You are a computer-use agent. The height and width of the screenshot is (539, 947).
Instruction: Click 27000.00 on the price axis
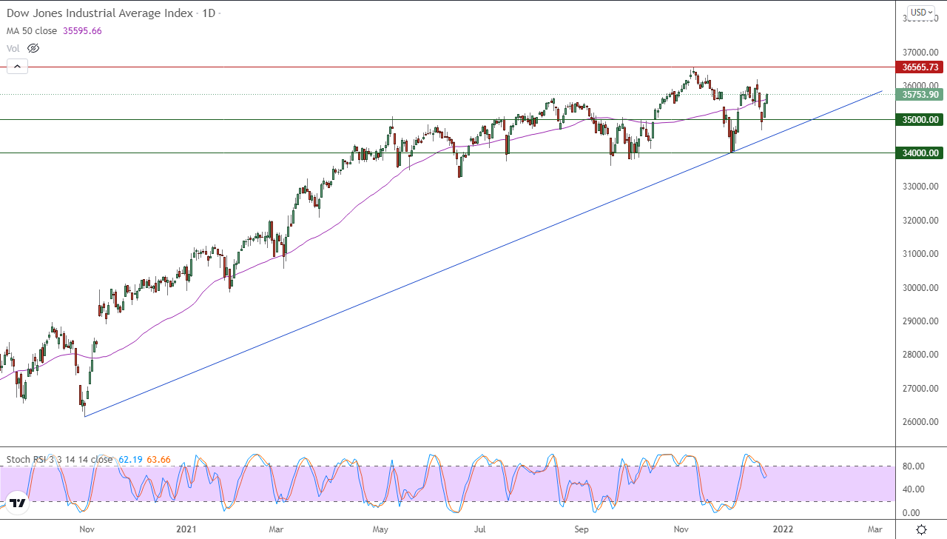pyautogui.click(x=921, y=389)
